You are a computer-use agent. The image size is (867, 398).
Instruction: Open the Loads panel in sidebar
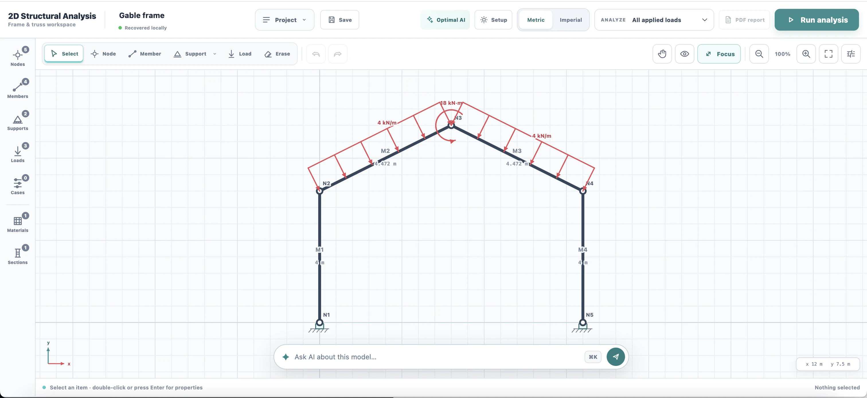click(x=17, y=153)
